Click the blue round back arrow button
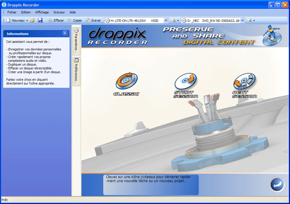This screenshot has height=204, width=290. [x=277, y=184]
